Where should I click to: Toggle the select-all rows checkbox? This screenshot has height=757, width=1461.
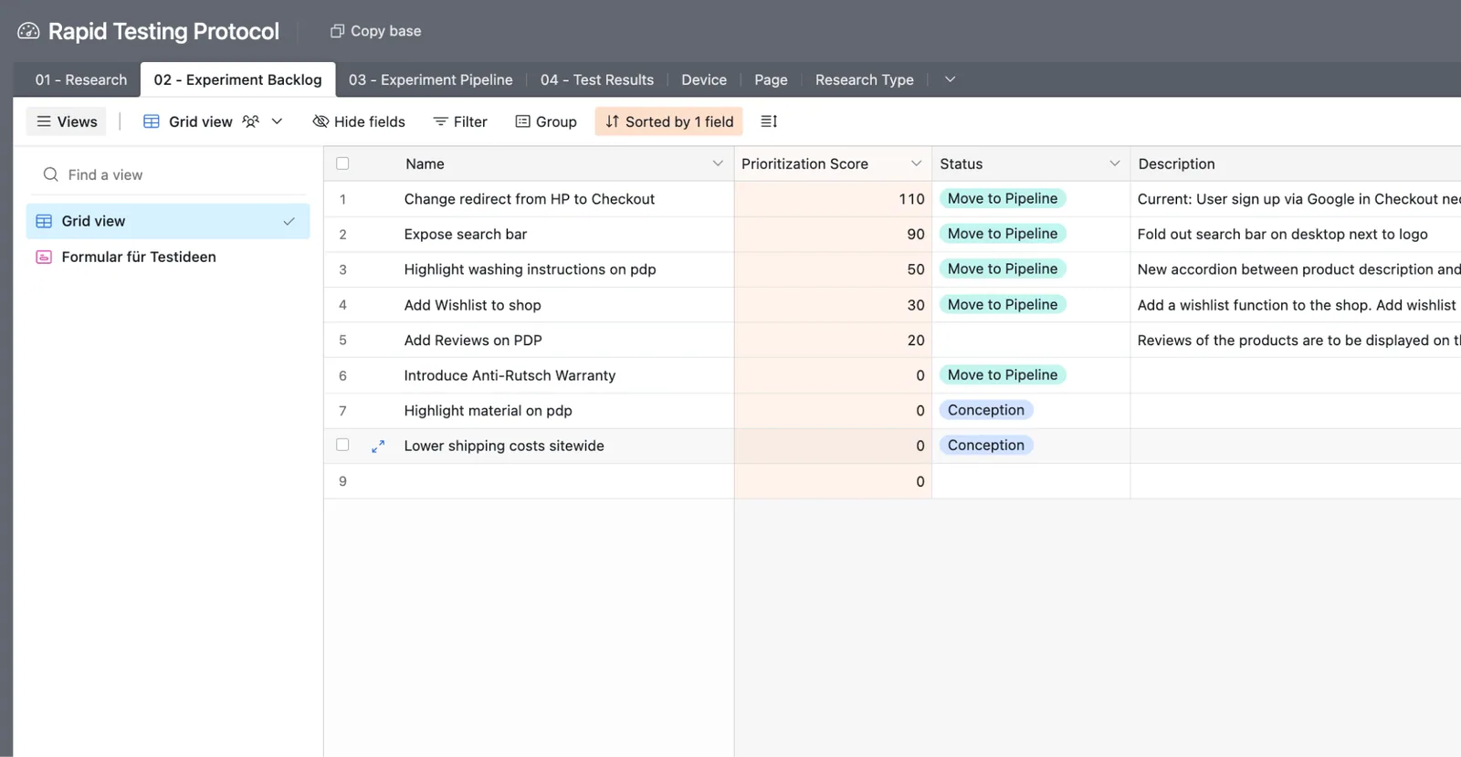point(342,163)
